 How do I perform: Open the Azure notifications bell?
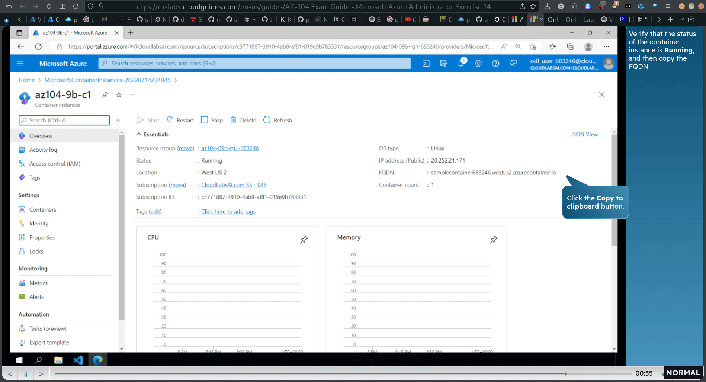point(461,63)
